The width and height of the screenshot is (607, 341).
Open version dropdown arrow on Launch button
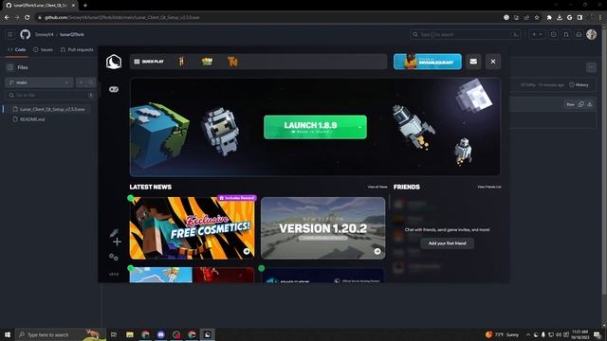click(360, 127)
